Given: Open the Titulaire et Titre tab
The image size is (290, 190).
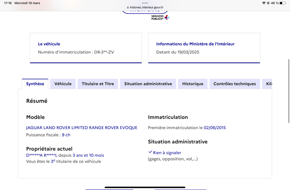Looking at the screenshot, I should tap(98, 84).
